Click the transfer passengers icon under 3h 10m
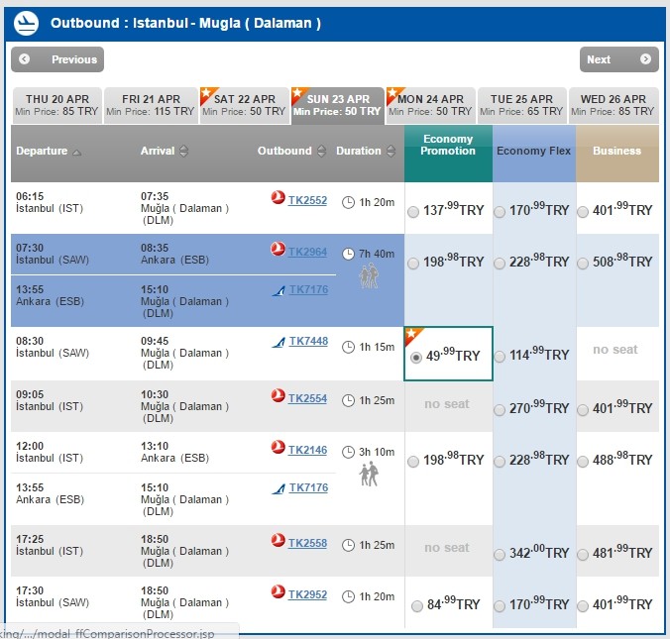Screen dimensions: 670x639 coord(369,475)
